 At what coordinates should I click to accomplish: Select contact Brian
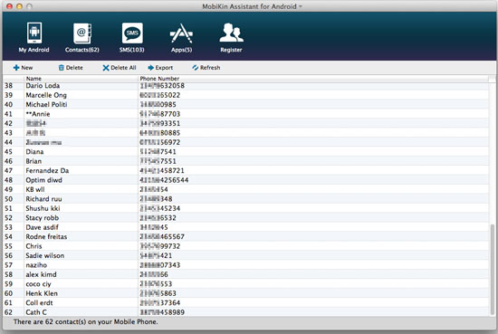34,161
